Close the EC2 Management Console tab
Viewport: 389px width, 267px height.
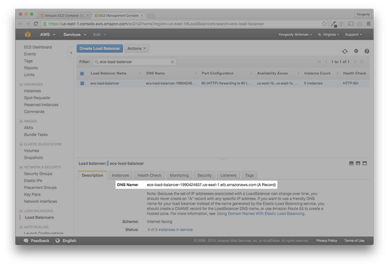click(x=142, y=16)
